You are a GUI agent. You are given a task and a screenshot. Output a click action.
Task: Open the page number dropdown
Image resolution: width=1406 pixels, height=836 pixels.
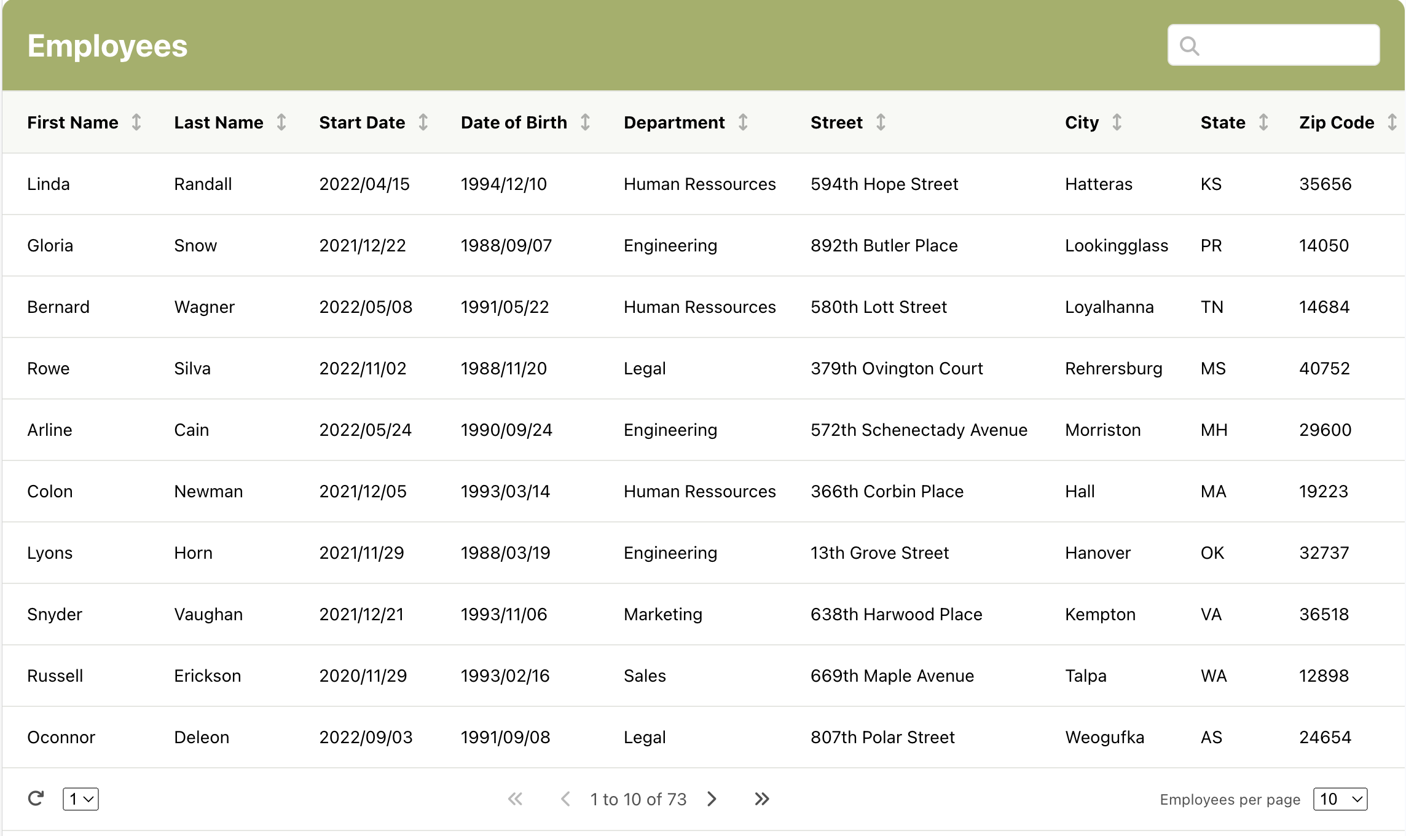[81, 799]
